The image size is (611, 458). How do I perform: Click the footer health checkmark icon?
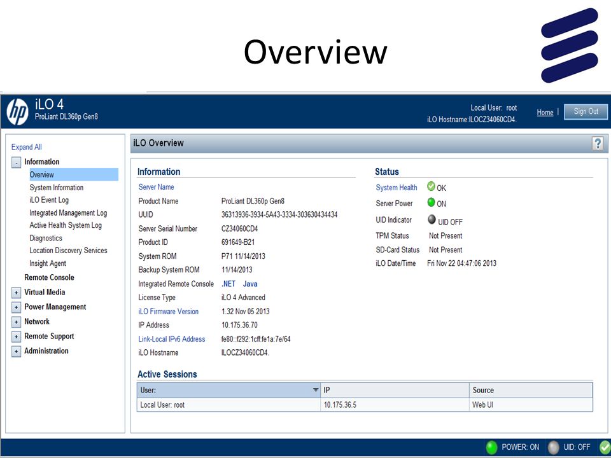605,447
